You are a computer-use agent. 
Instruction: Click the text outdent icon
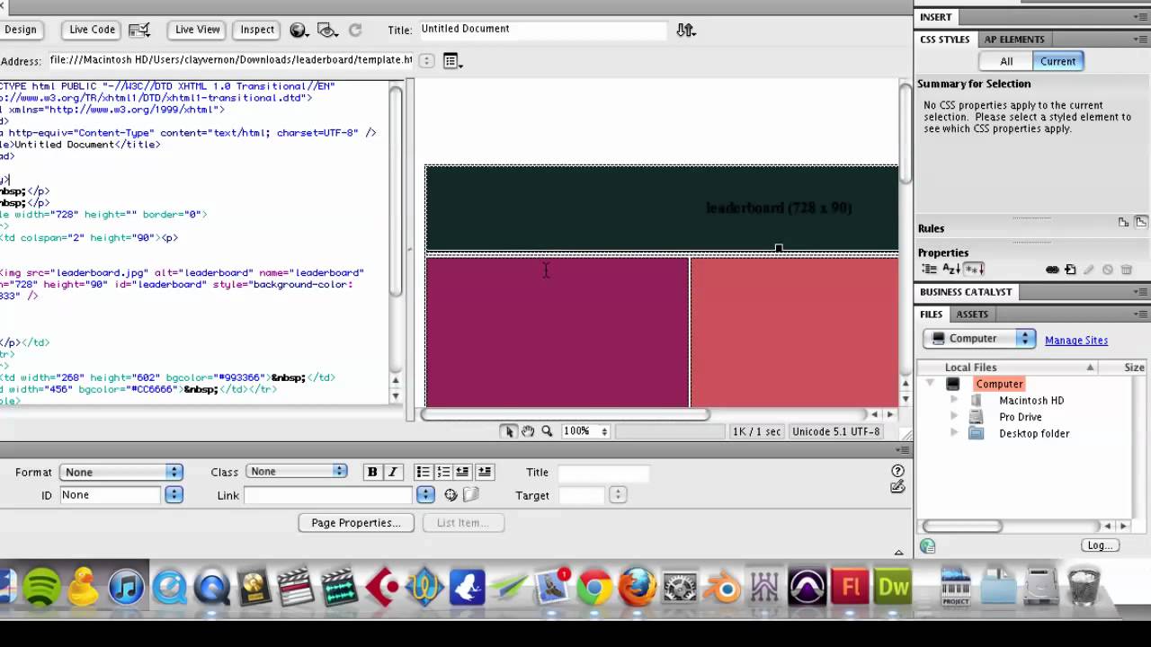[463, 472]
